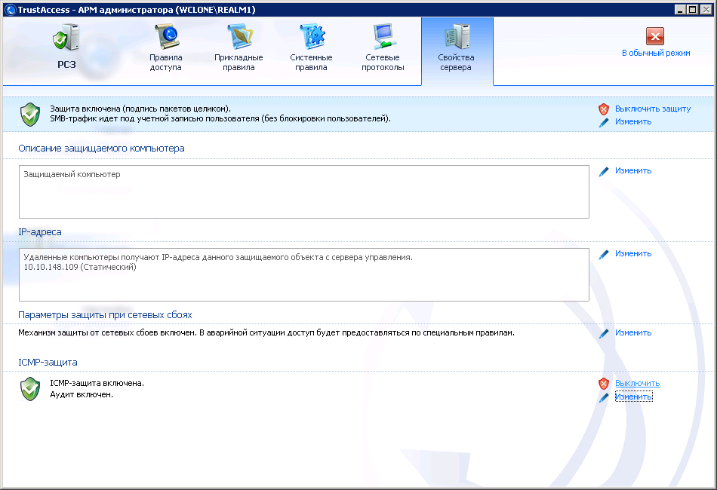
Task: Minimize the TrustAccess window
Action: pyautogui.click(x=680, y=10)
